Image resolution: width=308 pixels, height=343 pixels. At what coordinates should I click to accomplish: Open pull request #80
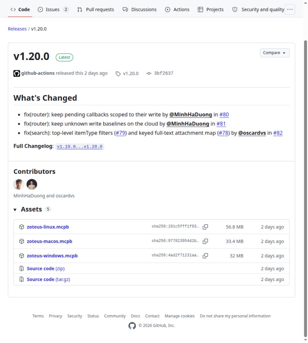(224, 114)
